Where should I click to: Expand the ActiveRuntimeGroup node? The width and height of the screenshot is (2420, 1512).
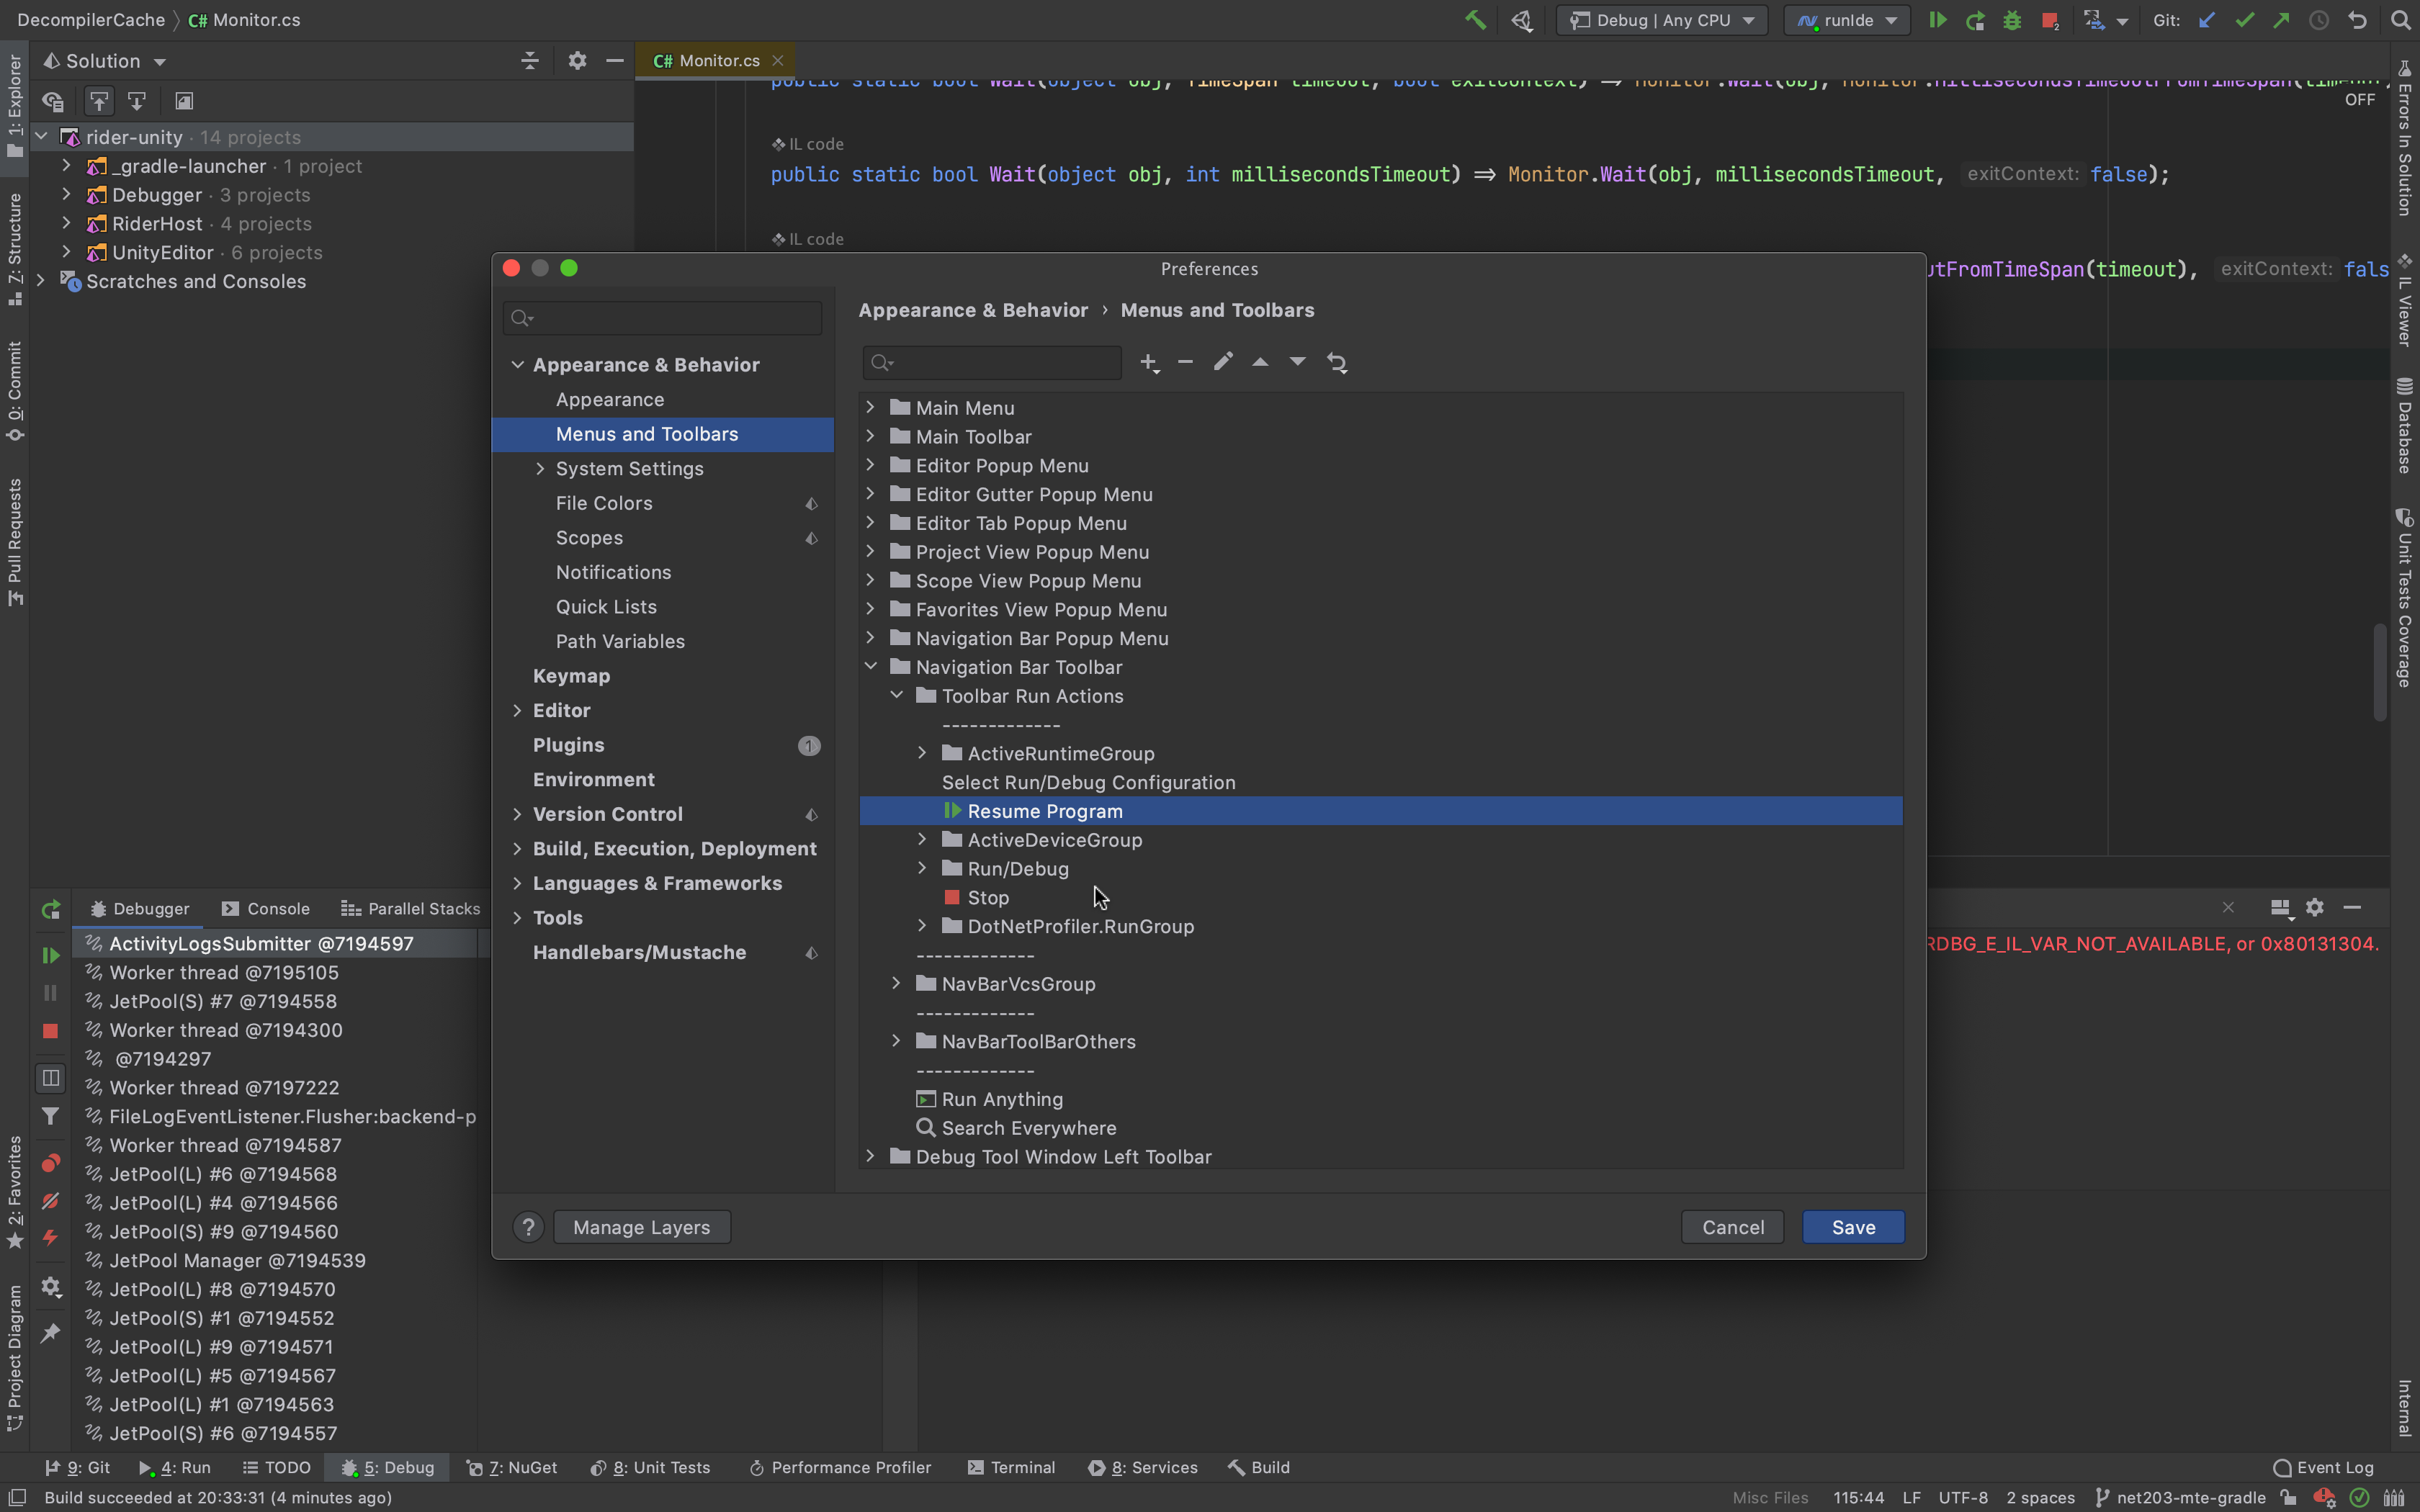(x=921, y=753)
